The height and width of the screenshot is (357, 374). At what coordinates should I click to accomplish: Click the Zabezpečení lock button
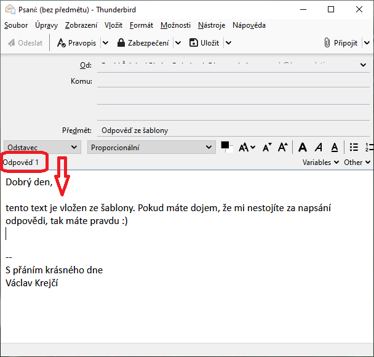[143, 43]
